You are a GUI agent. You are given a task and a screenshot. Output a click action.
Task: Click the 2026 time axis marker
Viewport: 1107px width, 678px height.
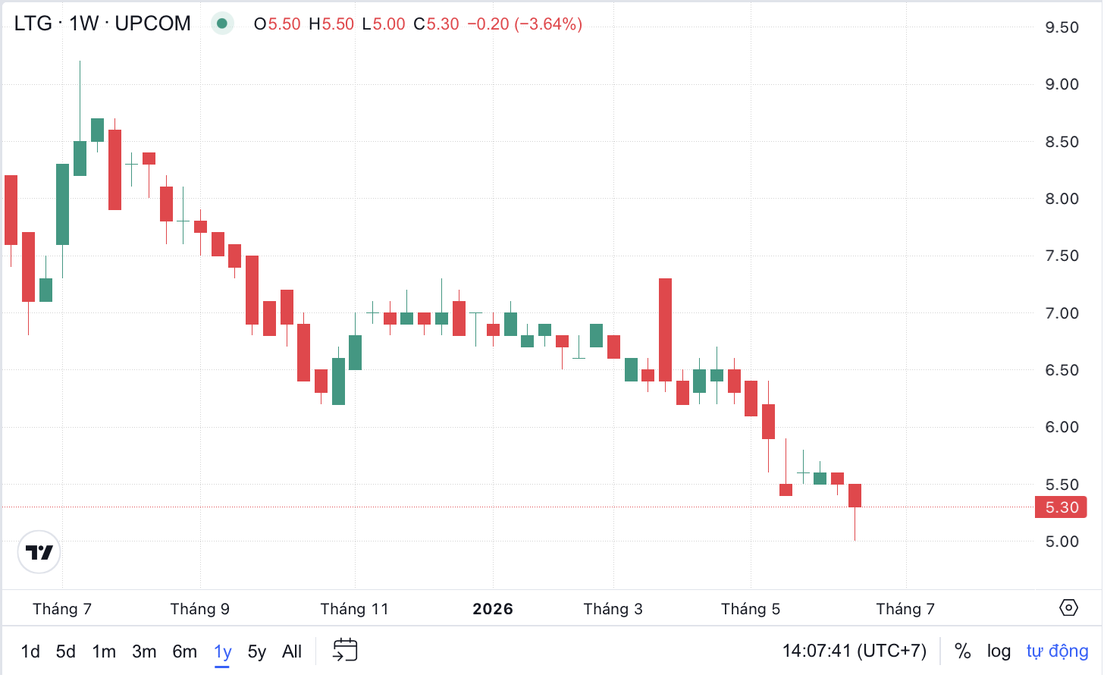[x=493, y=609]
